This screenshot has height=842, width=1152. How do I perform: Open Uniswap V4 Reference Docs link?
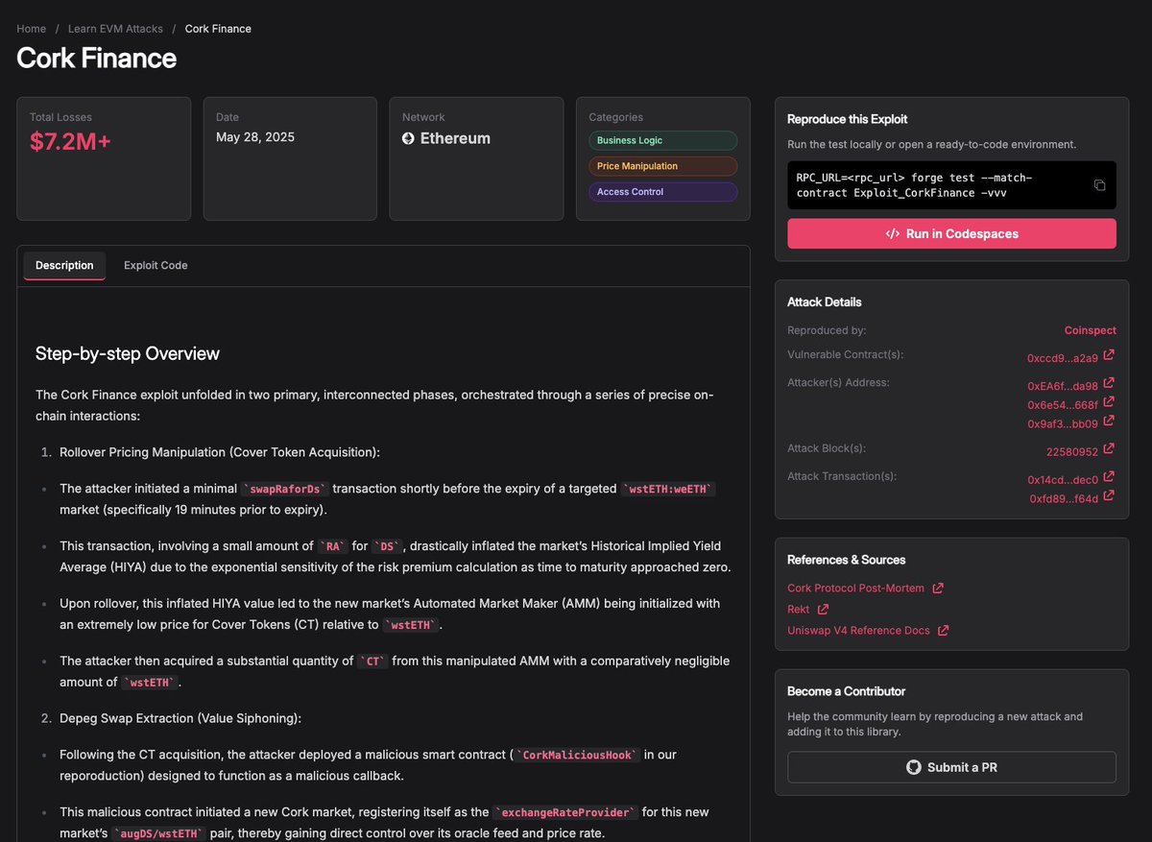pos(858,631)
